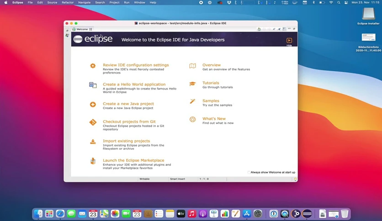Open Launch the Eclipse Marketplace link
Viewport: 382px width, 221px height.
coord(133,160)
